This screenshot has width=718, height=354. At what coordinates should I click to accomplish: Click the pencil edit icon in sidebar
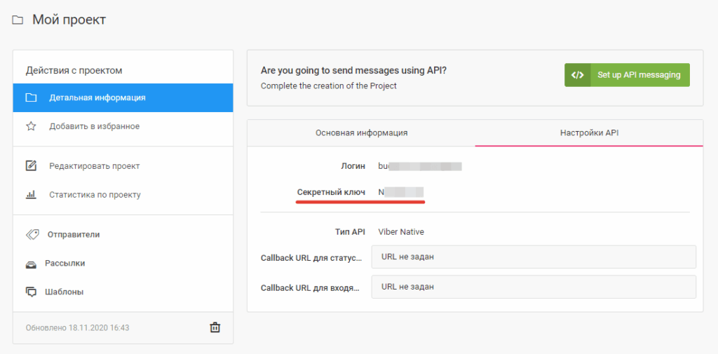pos(31,166)
